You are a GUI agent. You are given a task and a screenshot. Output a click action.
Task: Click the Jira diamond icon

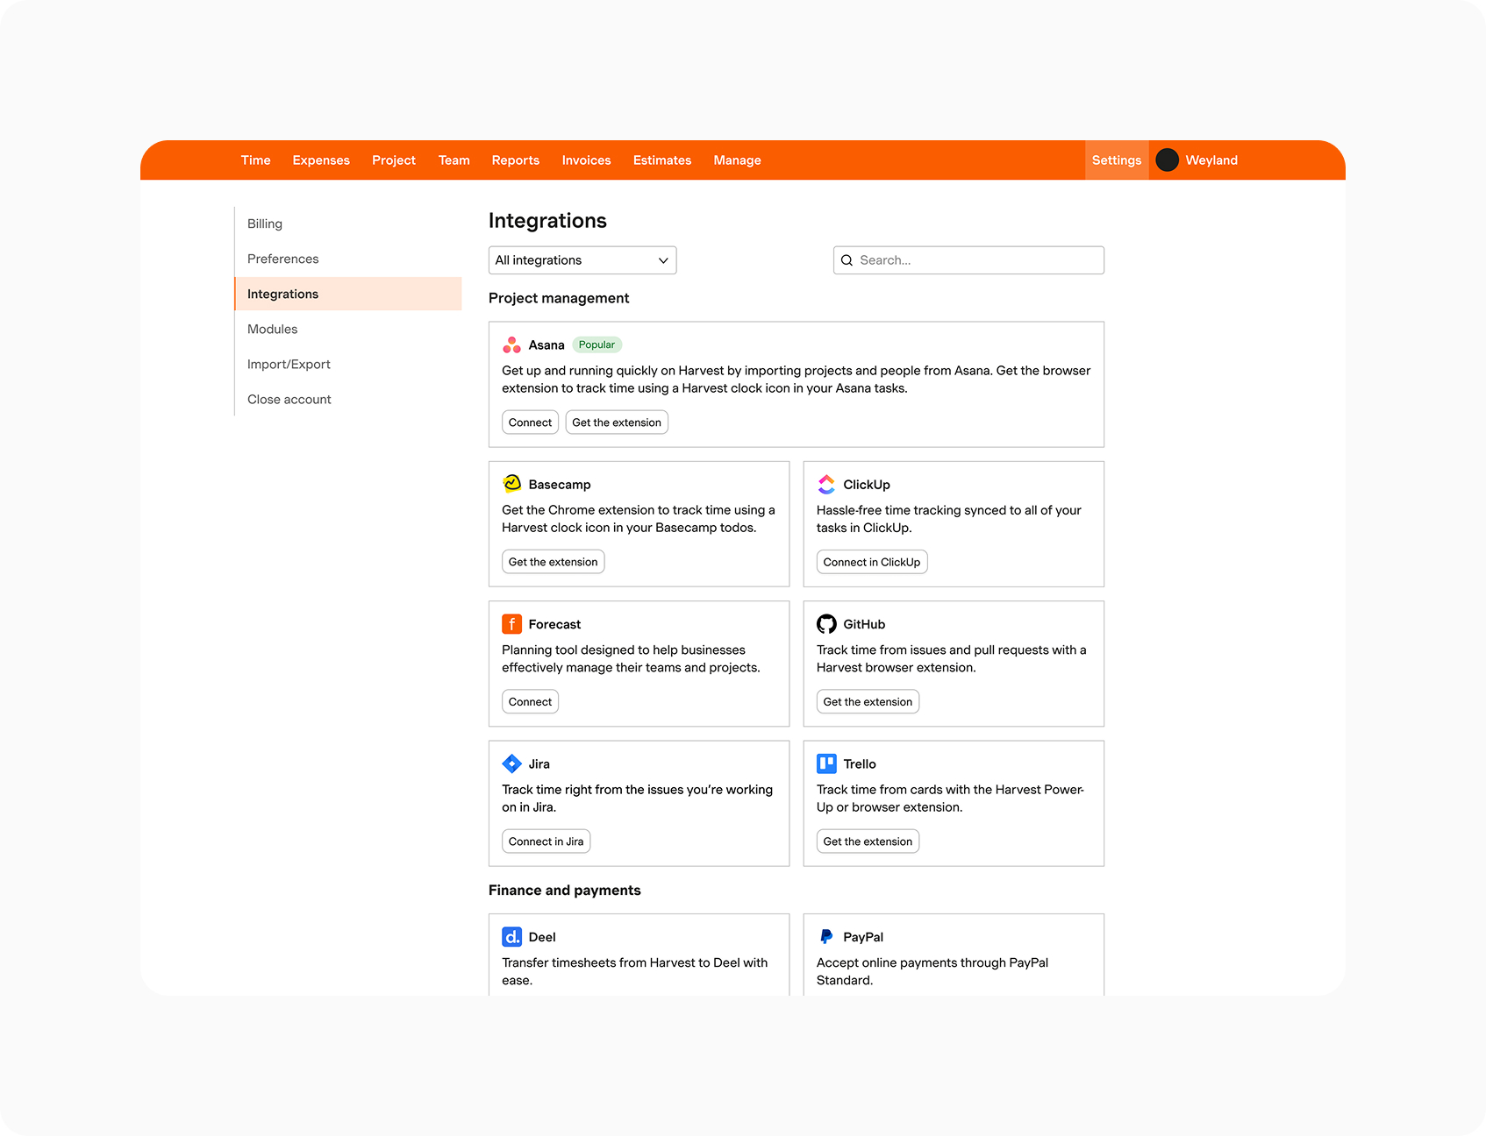[511, 763]
